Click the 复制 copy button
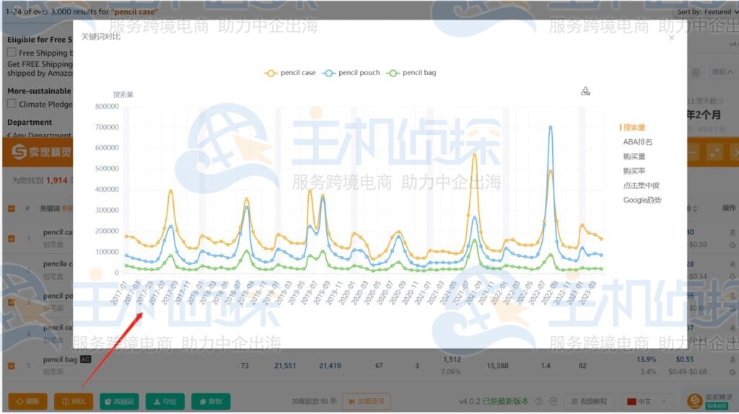 (211, 401)
